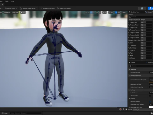153x115 pixels.
Task: Open the Tools menu
Action: click(x=7, y=1)
